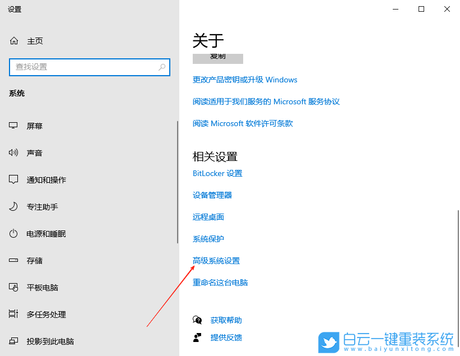Open 系统保护 system protection link
This screenshot has width=460, height=356.
pos(208,238)
